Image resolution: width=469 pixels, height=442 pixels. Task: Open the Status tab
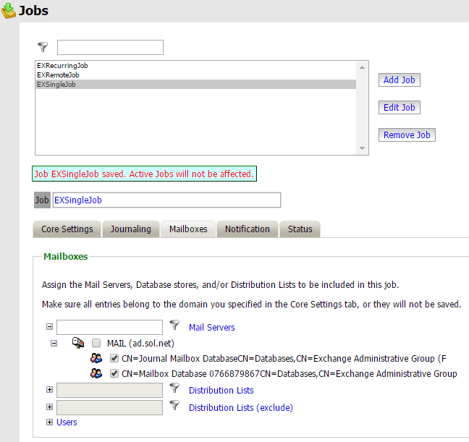[300, 229]
